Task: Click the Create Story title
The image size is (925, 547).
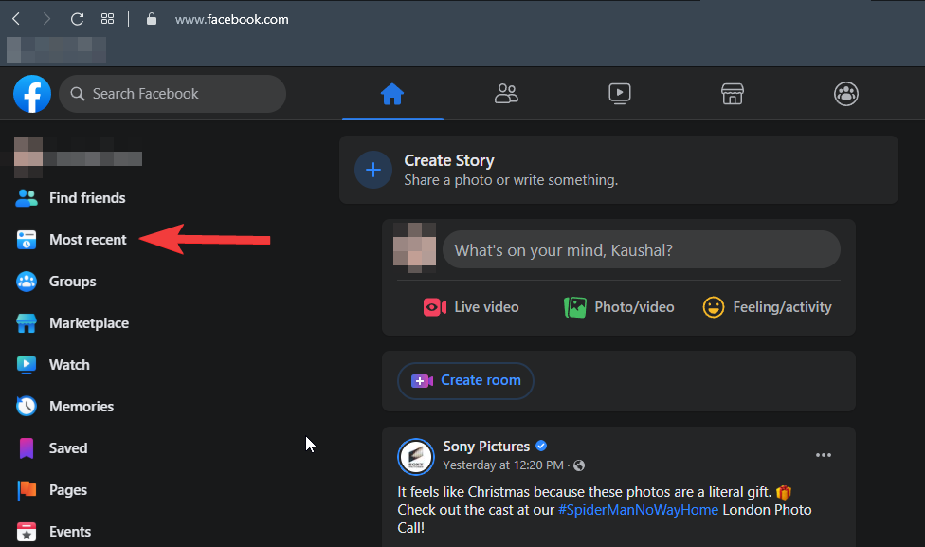Action: (x=449, y=160)
